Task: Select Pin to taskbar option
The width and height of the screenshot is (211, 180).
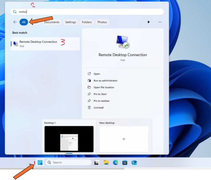Action: click(x=101, y=101)
